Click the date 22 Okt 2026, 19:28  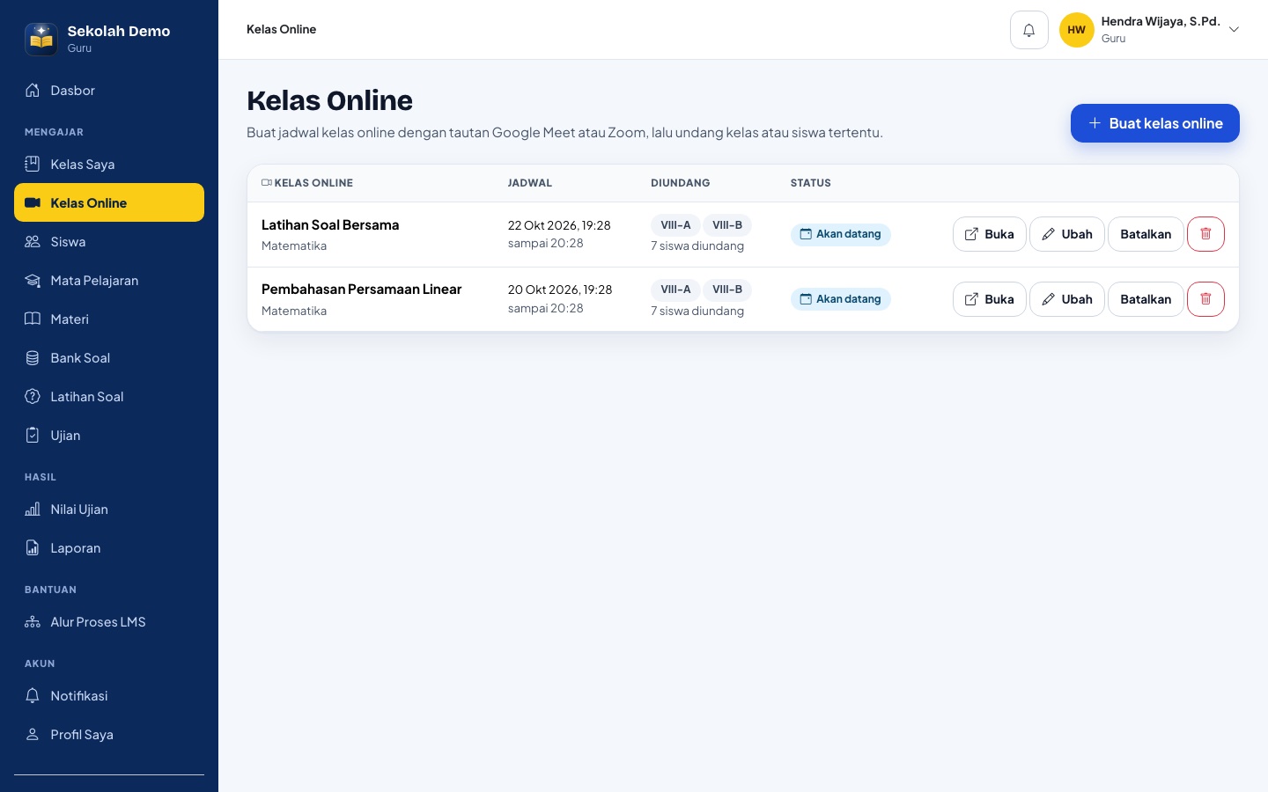[559, 225]
